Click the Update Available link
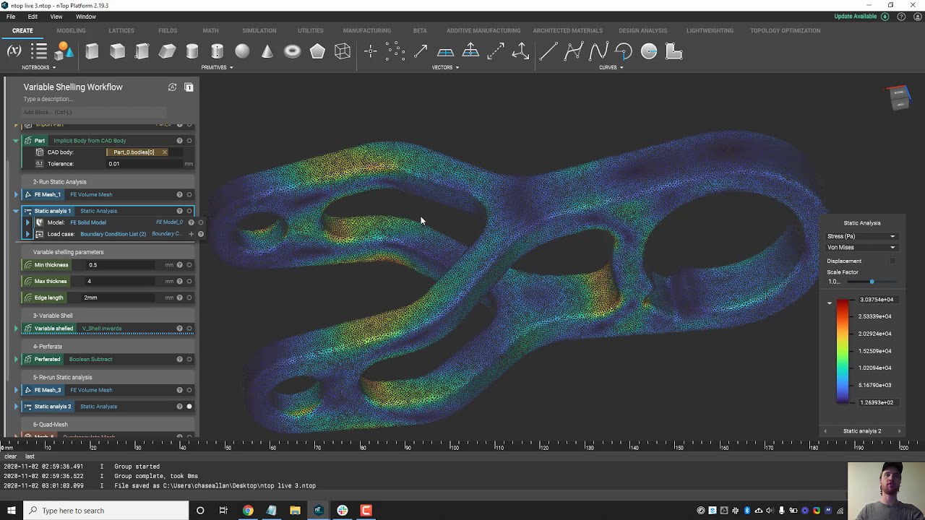925x520 pixels. tap(856, 17)
